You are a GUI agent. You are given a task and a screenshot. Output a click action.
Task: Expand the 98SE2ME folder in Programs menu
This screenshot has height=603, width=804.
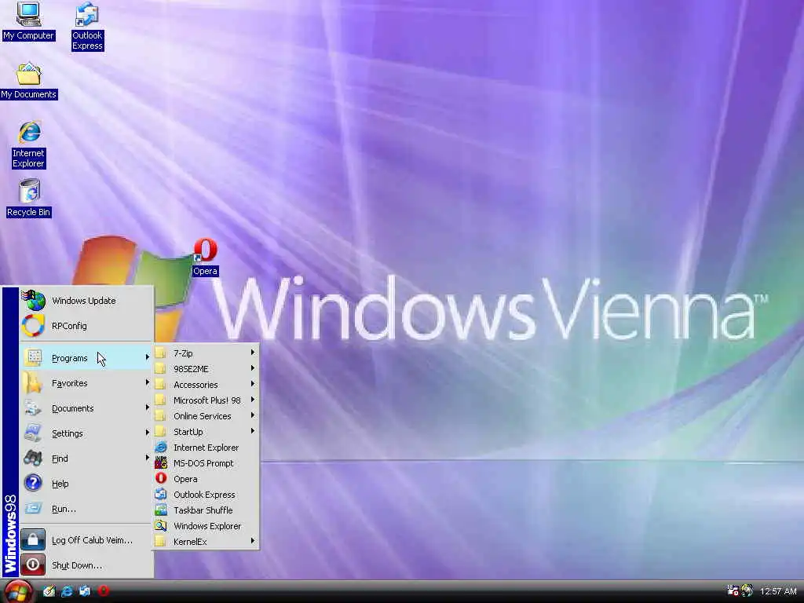[x=206, y=369]
